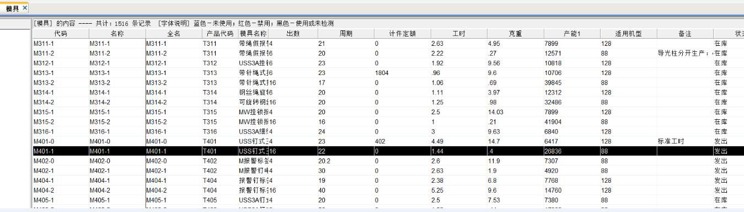This screenshot has height=212, width=744.
Task: Click the 适用机型 column header
Action: tap(628, 33)
